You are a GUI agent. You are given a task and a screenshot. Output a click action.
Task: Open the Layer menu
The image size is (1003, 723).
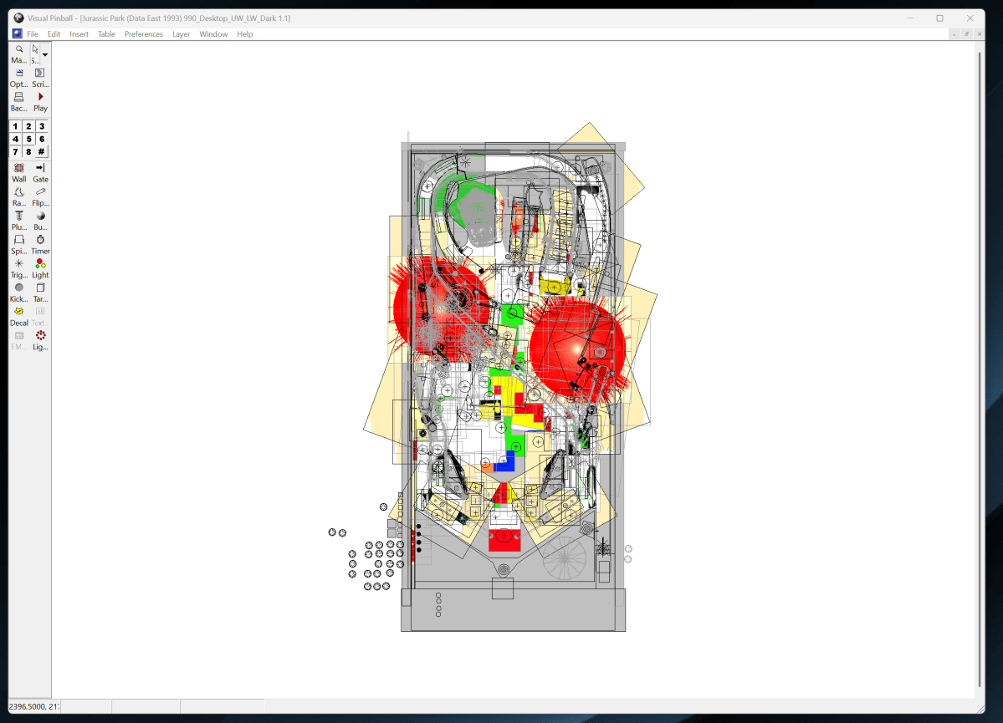click(181, 34)
